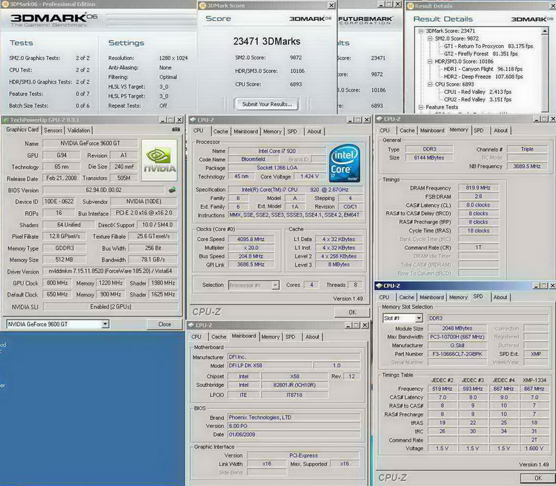
Task: Open Mainboard tab in CPU-Z processor window
Action: coord(246,131)
